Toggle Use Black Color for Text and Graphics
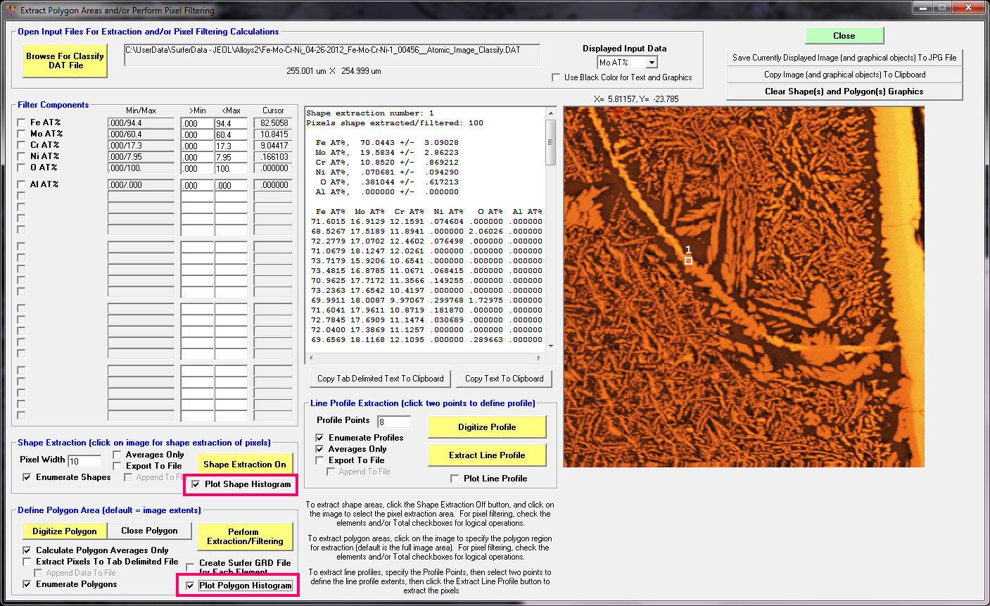Image resolution: width=990 pixels, height=606 pixels. click(x=556, y=77)
